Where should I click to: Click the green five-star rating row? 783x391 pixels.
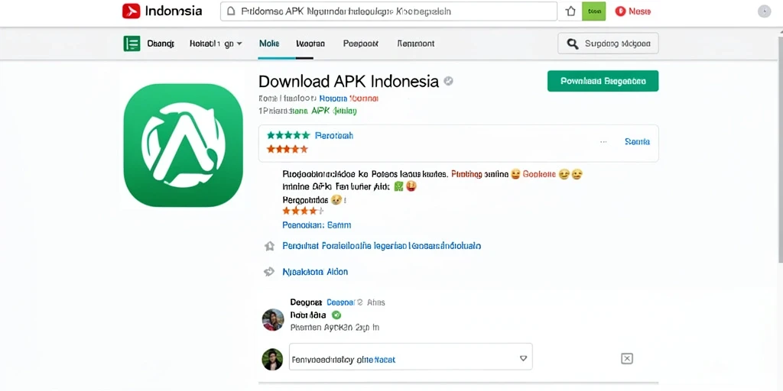tap(288, 135)
